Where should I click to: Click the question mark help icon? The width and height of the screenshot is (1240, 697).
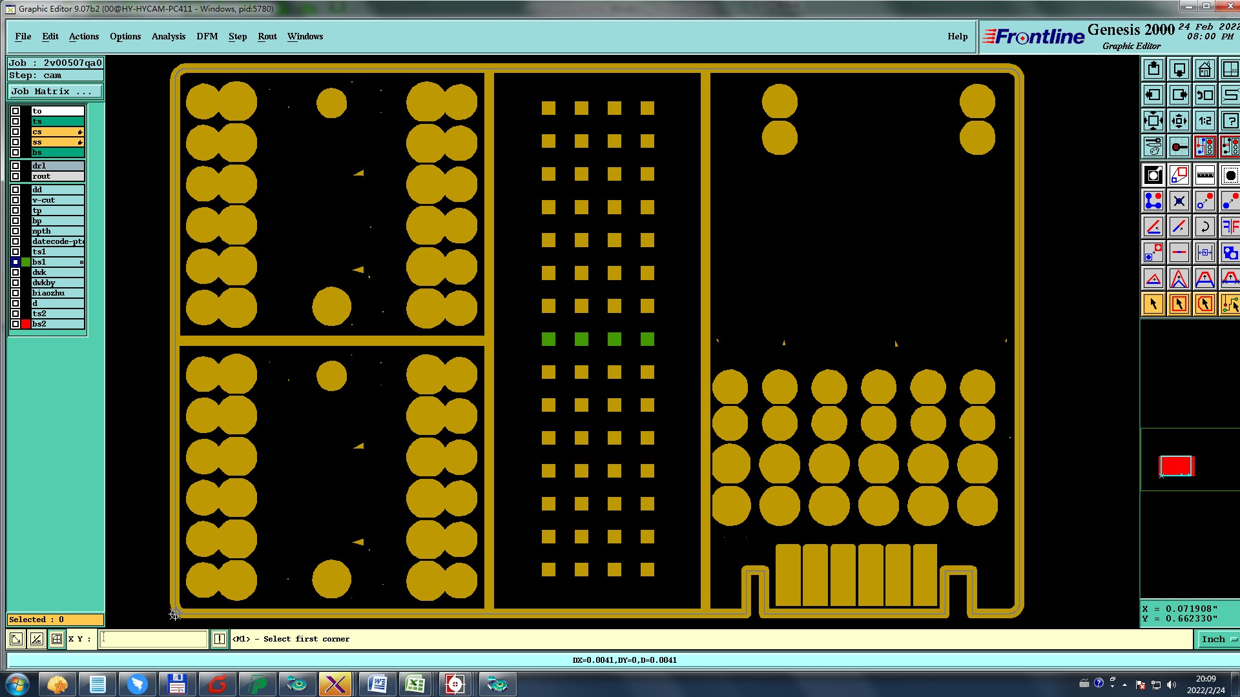point(1230,121)
